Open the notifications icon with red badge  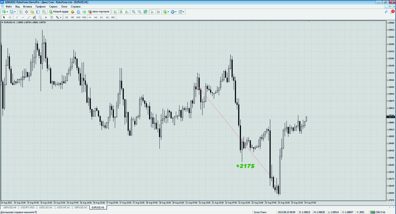tap(392, 12)
